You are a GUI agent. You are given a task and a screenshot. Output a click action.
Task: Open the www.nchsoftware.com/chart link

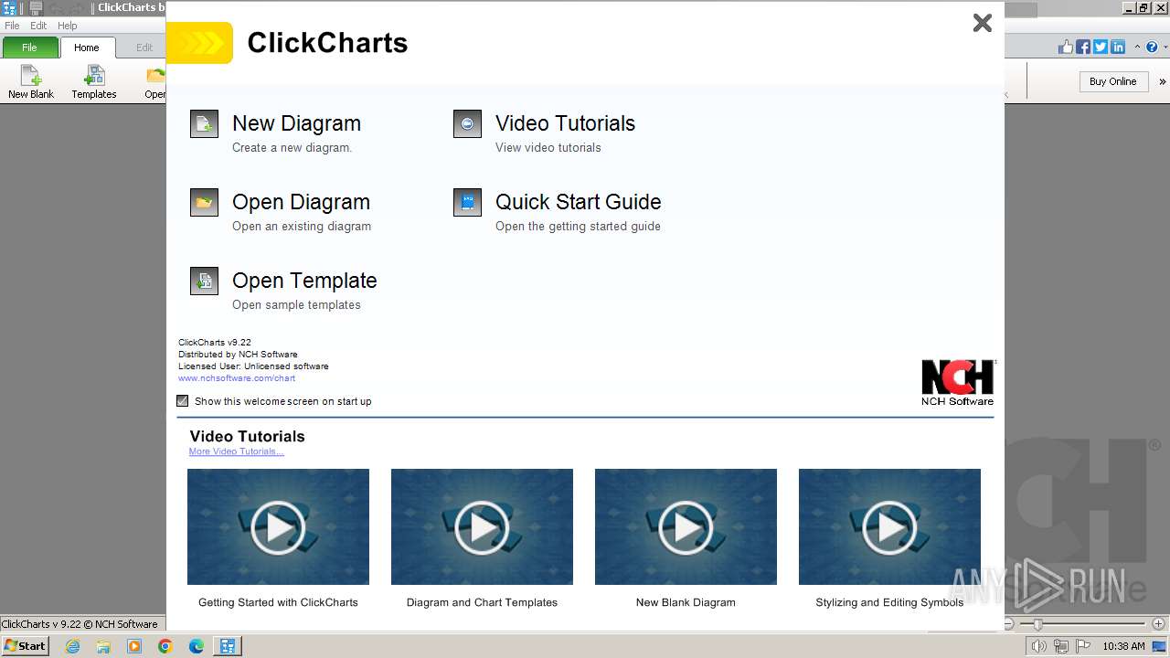click(237, 377)
